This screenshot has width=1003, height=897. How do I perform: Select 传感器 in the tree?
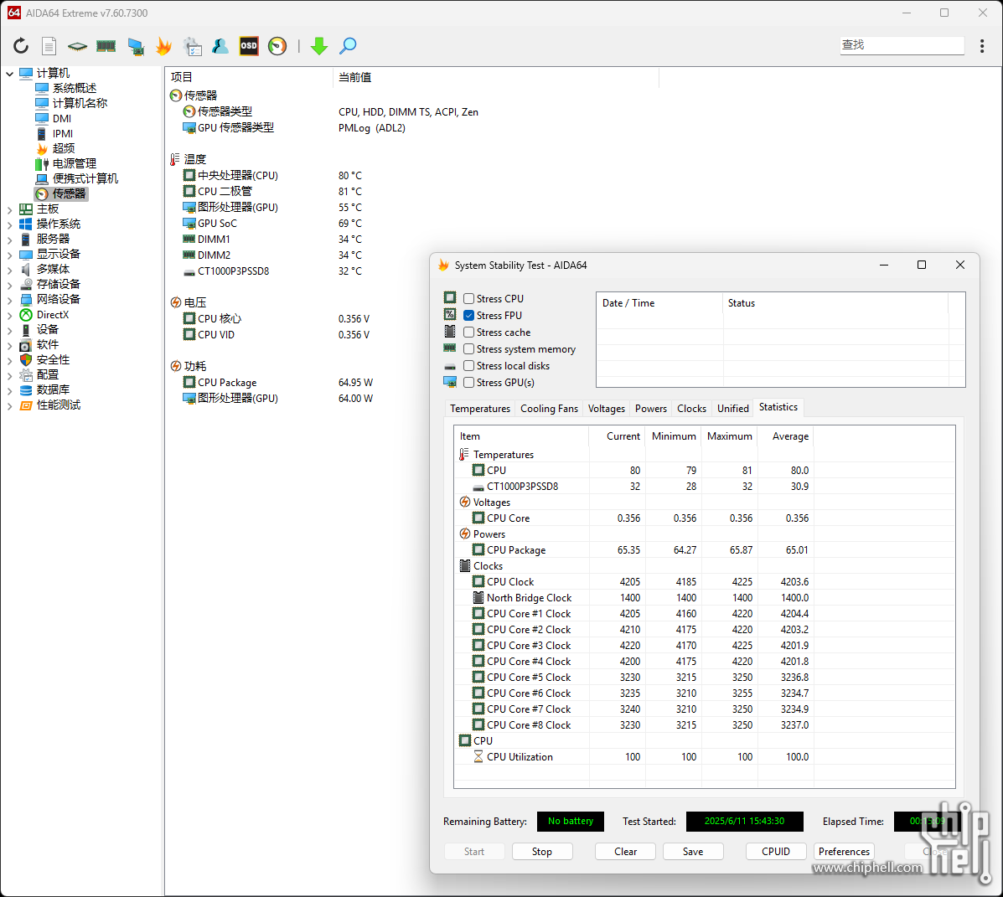69,193
